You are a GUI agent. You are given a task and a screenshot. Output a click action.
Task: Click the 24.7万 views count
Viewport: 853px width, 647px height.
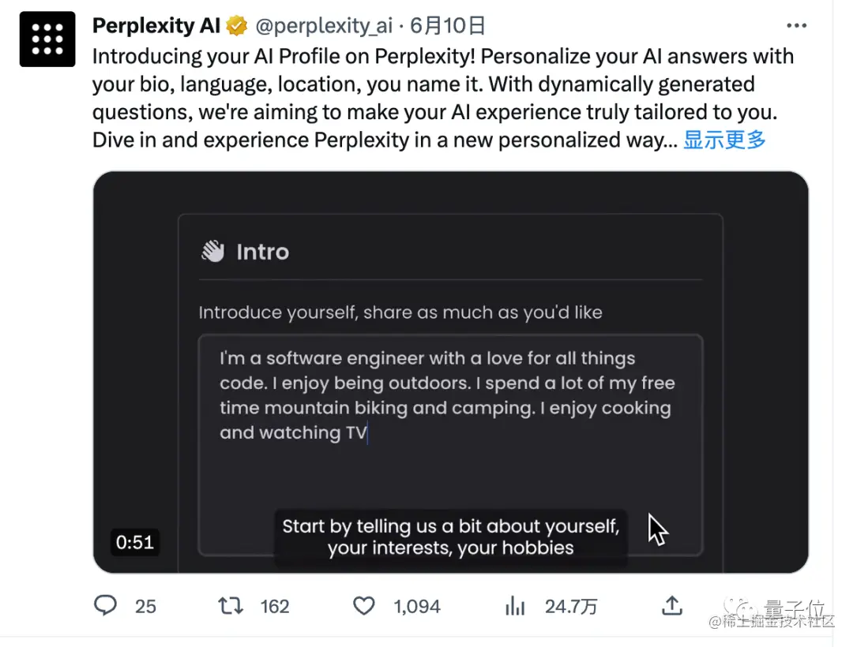pyautogui.click(x=571, y=606)
